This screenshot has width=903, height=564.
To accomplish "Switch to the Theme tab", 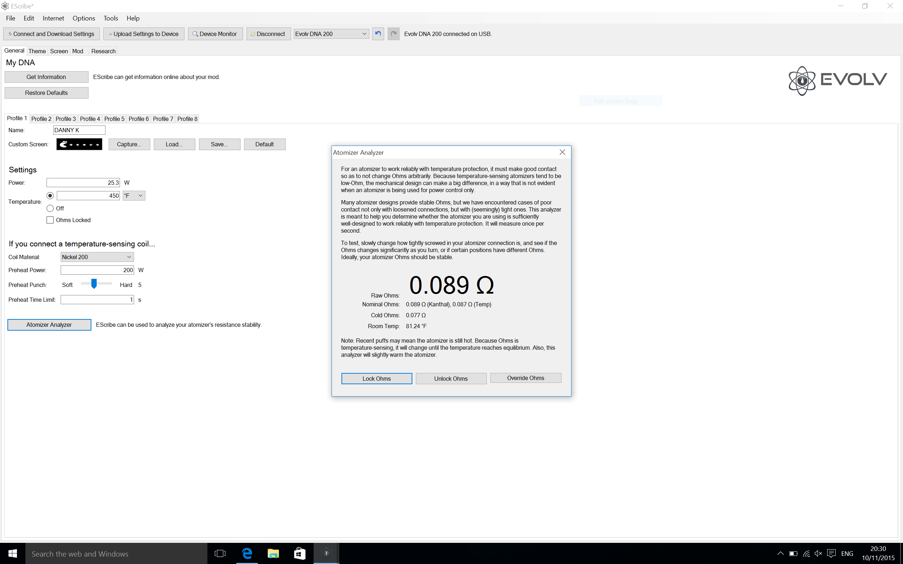I will 37,51.
